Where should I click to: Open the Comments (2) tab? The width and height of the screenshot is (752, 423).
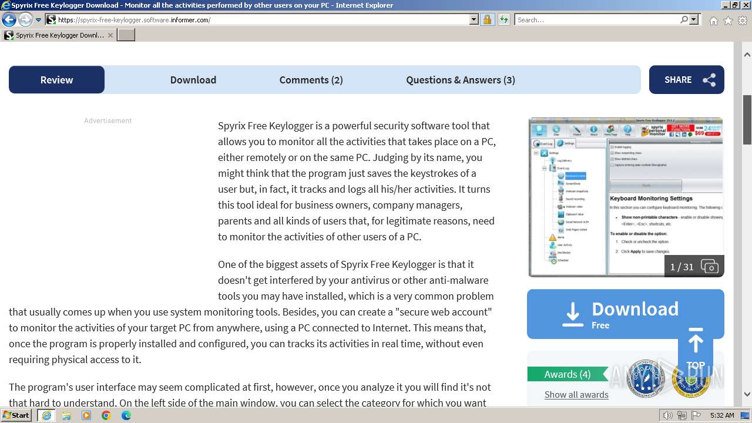pyautogui.click(x=311, y=80)
